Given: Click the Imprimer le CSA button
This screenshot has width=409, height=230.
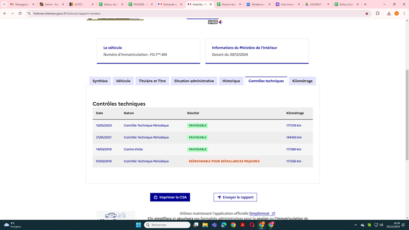Looking at the screenshot, I should tap(170, 197).
